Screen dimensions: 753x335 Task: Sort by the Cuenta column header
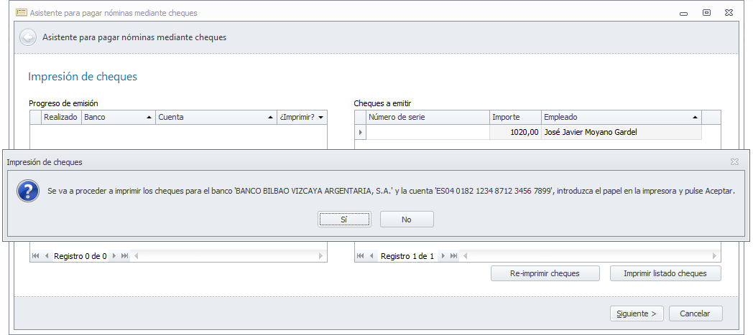click(x=216, y=117)
